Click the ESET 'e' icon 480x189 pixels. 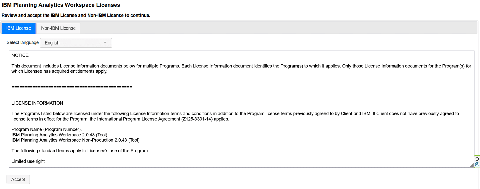point(477,164)
